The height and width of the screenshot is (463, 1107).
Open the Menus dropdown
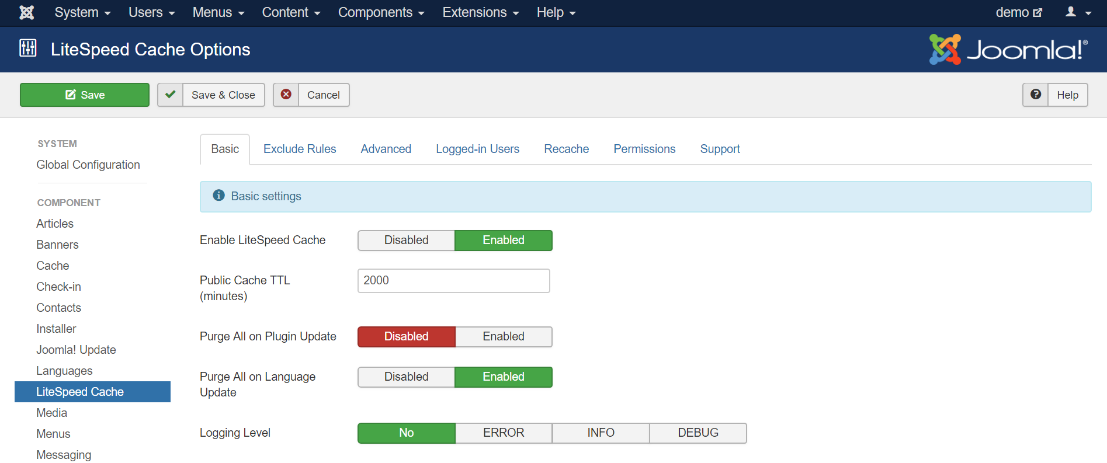[218, 12]
